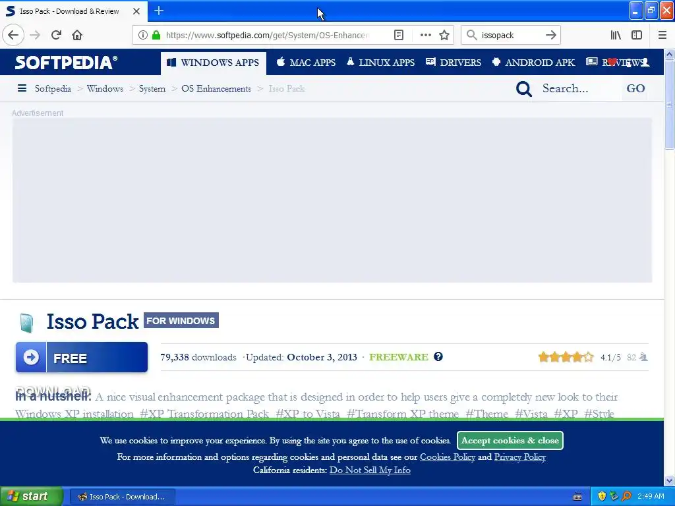
Task: Click the page vertical scrollbar thumb
Action: pyautogui.click(x=669, y=105)
